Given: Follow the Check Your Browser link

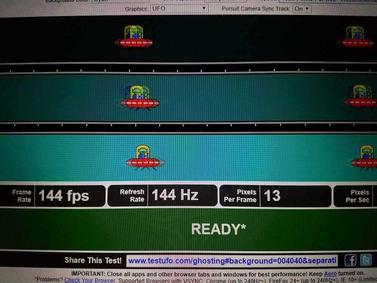Looking at the screenshot, I should pyautogui.click(x=90, y=280).
